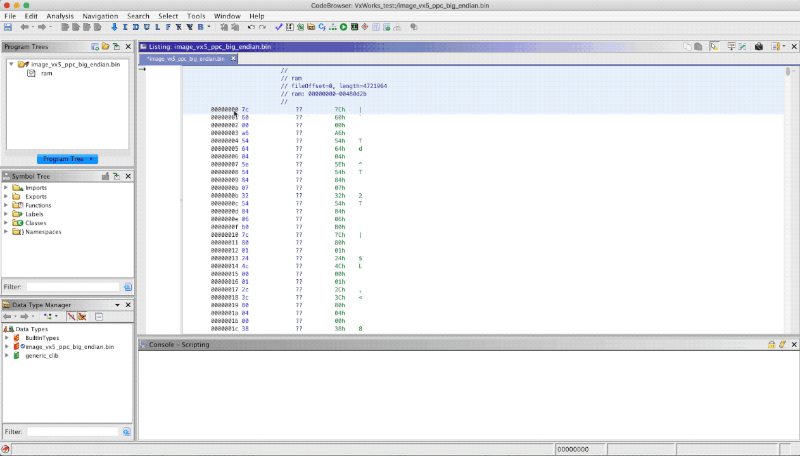Click the Undo arrow in toolbar
The height and width of the screenshot is (456, 800).
[x=251, y=27]
